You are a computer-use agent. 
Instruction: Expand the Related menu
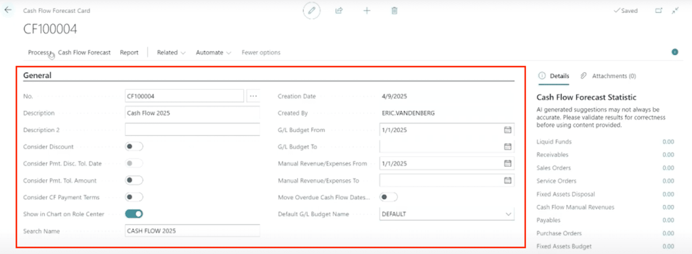click(171, 53)
